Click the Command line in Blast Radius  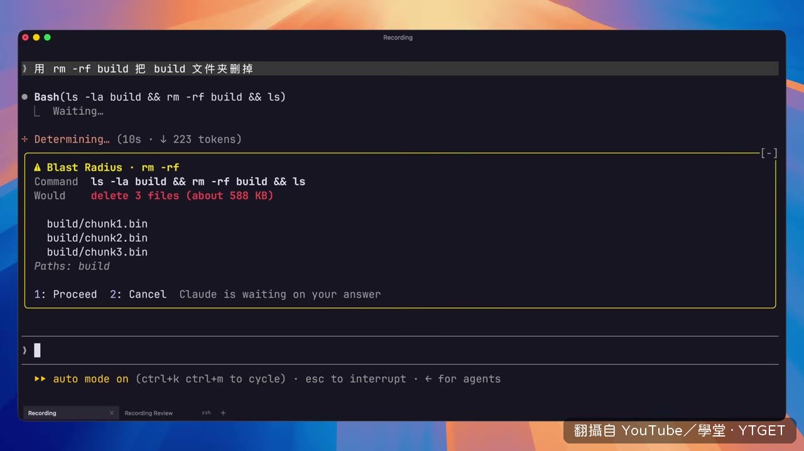coord(170,182)
